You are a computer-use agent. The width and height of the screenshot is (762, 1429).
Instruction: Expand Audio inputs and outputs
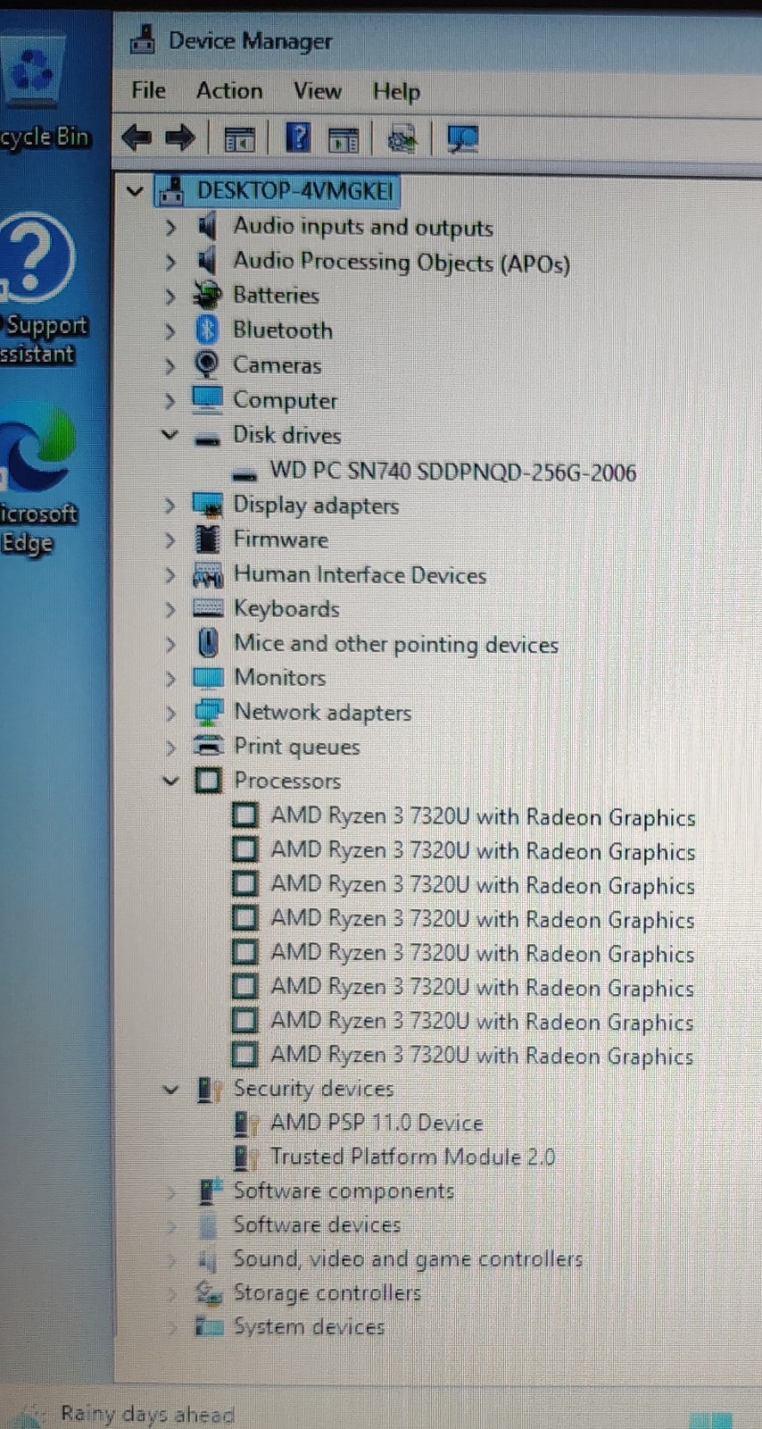(170, 227)
